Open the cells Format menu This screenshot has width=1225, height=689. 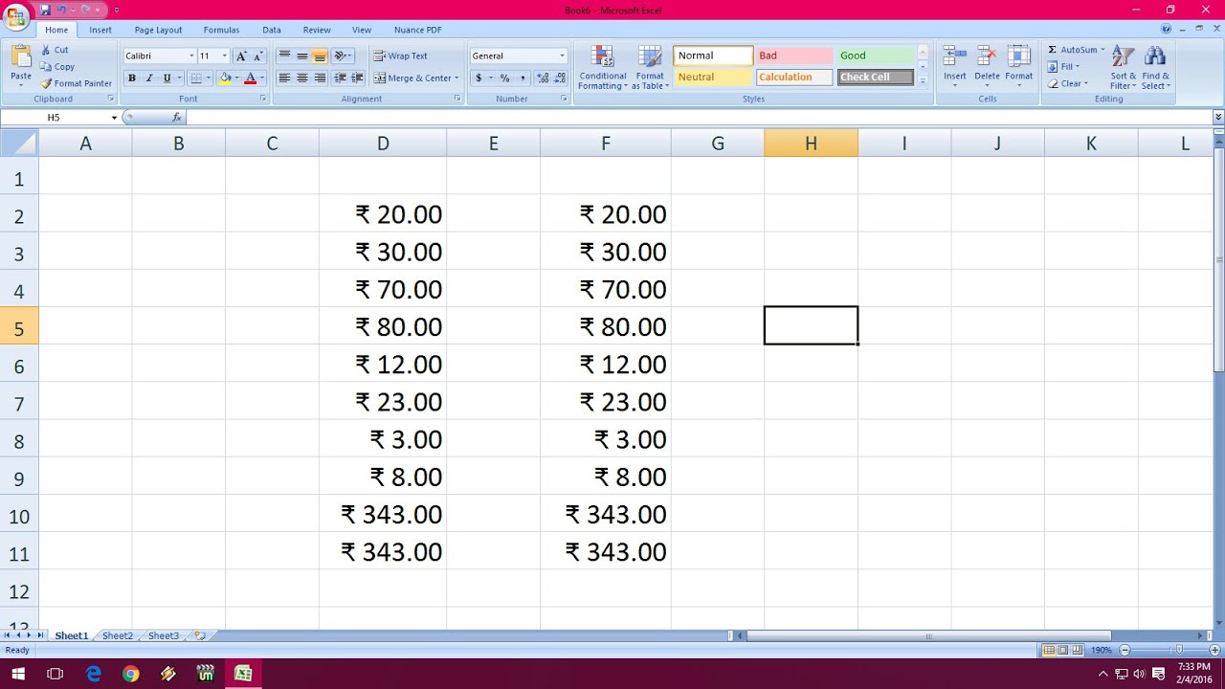tap(1018, 66)
